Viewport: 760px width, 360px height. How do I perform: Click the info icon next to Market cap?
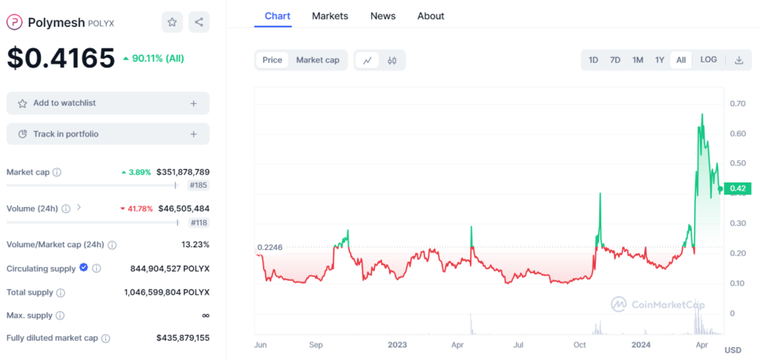[57, 172]
